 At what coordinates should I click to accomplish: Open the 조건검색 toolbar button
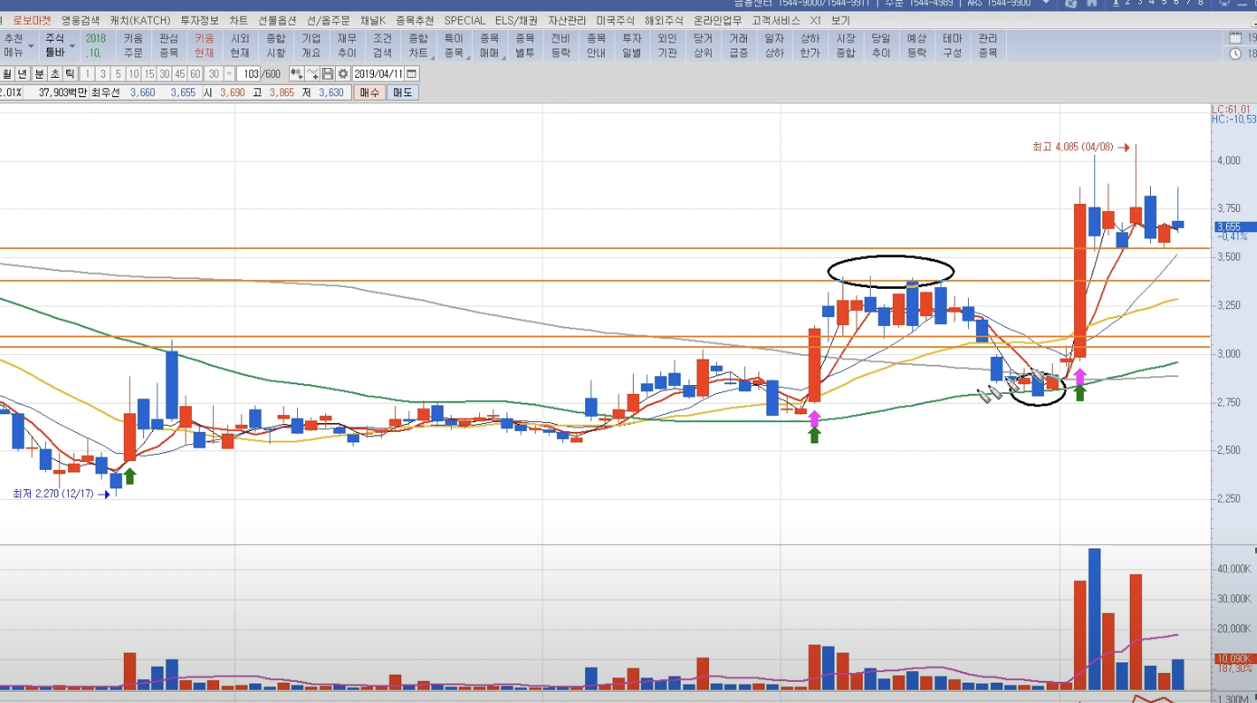click(x=382, y=46)
